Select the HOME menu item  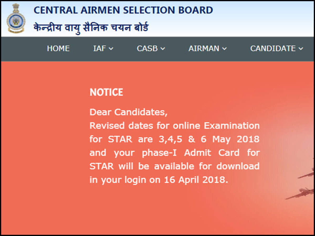coord(58,49)
